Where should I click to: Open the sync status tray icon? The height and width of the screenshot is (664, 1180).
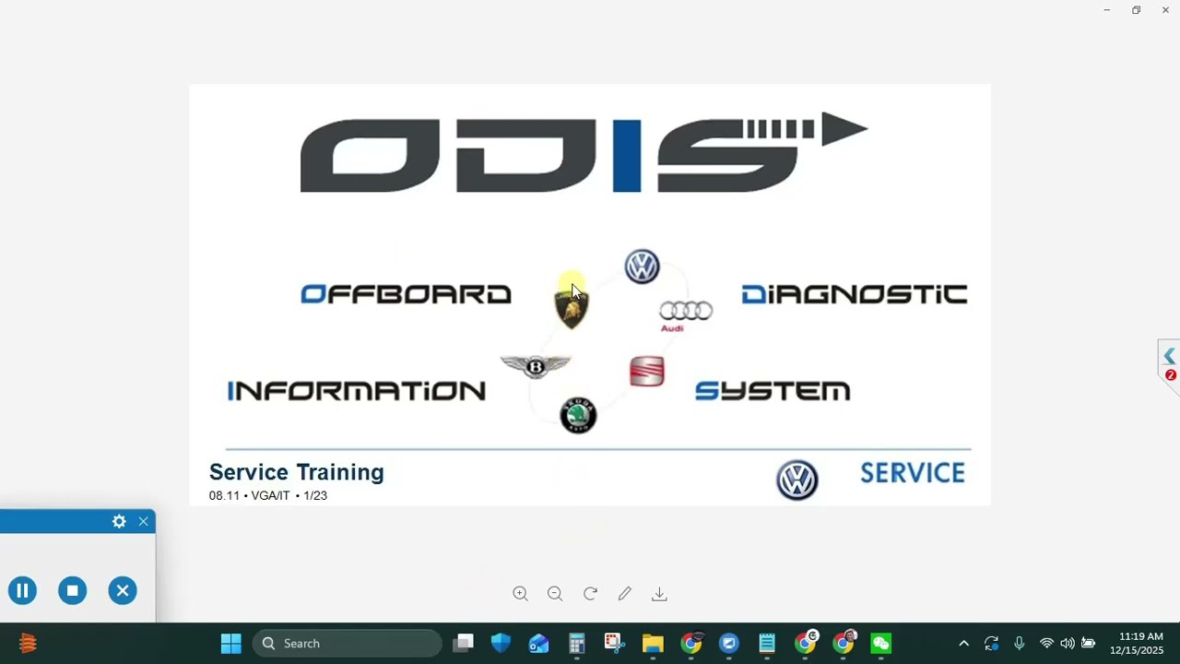coord(991,644)
